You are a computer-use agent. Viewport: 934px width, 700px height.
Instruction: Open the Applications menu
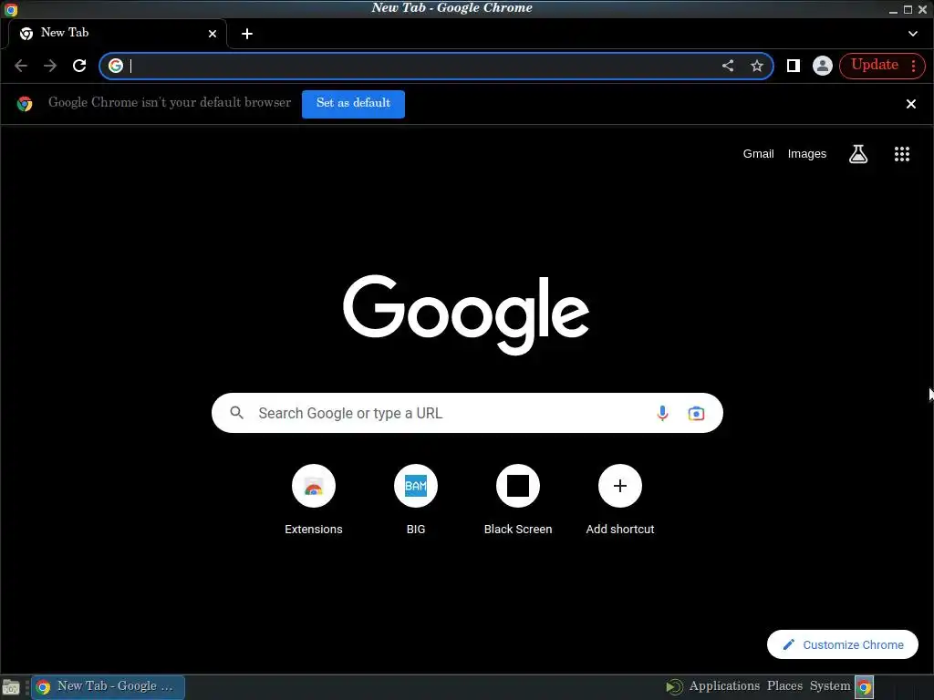(x=723, y=685)
